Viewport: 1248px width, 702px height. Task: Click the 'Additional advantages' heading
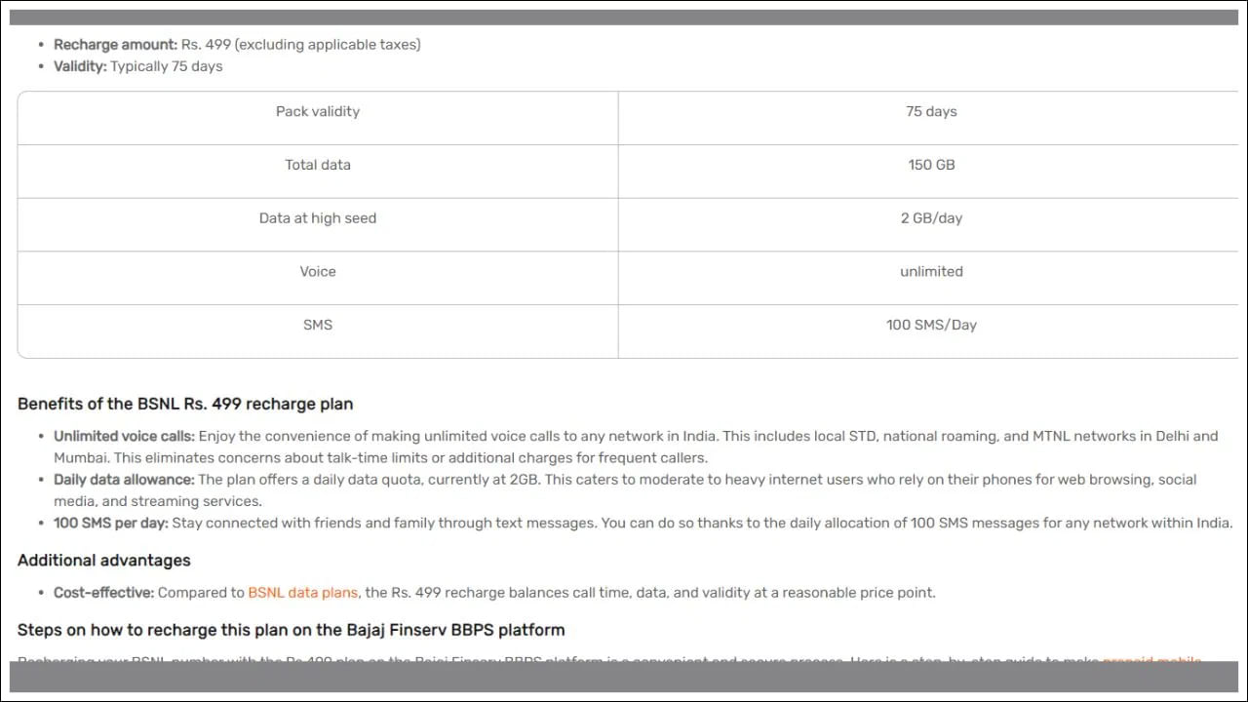click(x=104, y=561)
